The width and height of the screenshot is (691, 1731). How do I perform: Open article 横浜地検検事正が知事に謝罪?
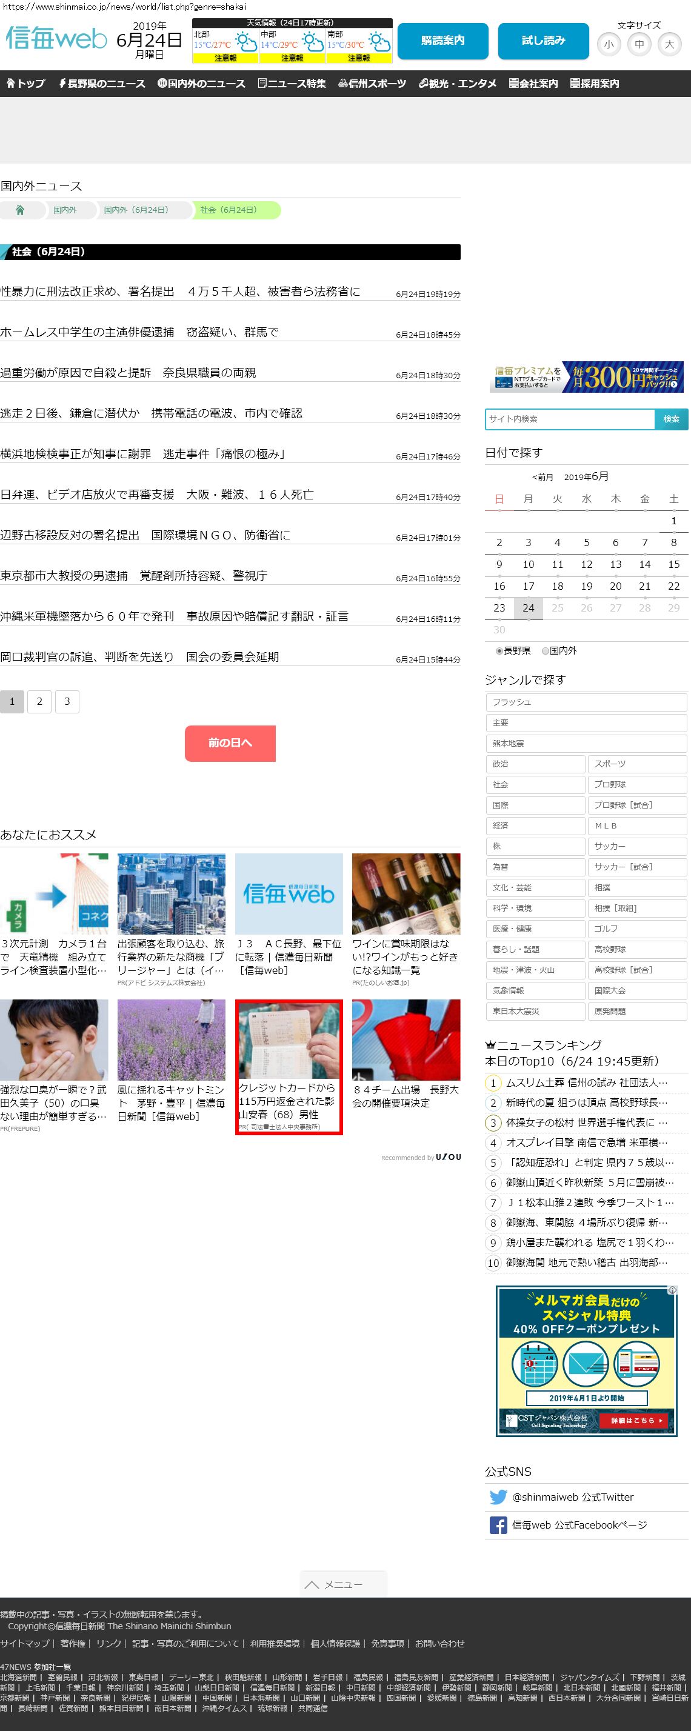(x=144, y=454)
